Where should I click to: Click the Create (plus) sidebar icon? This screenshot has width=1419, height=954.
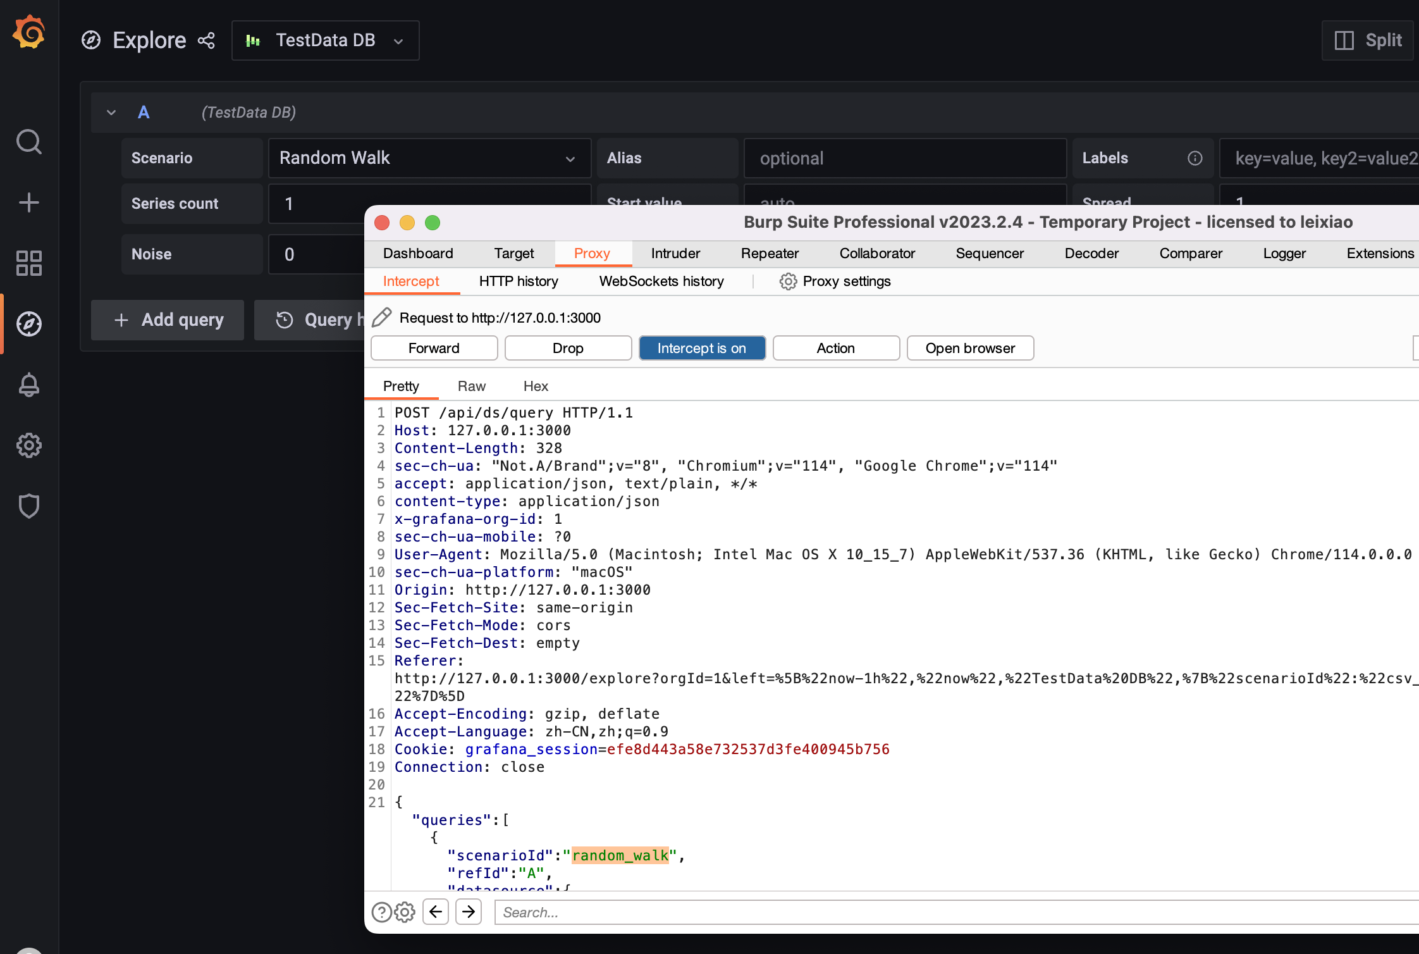point(28,202)
